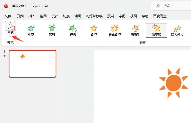The image size is (191, 123).
Task: Switch to the 开始 tab
Action: point(20,16)
